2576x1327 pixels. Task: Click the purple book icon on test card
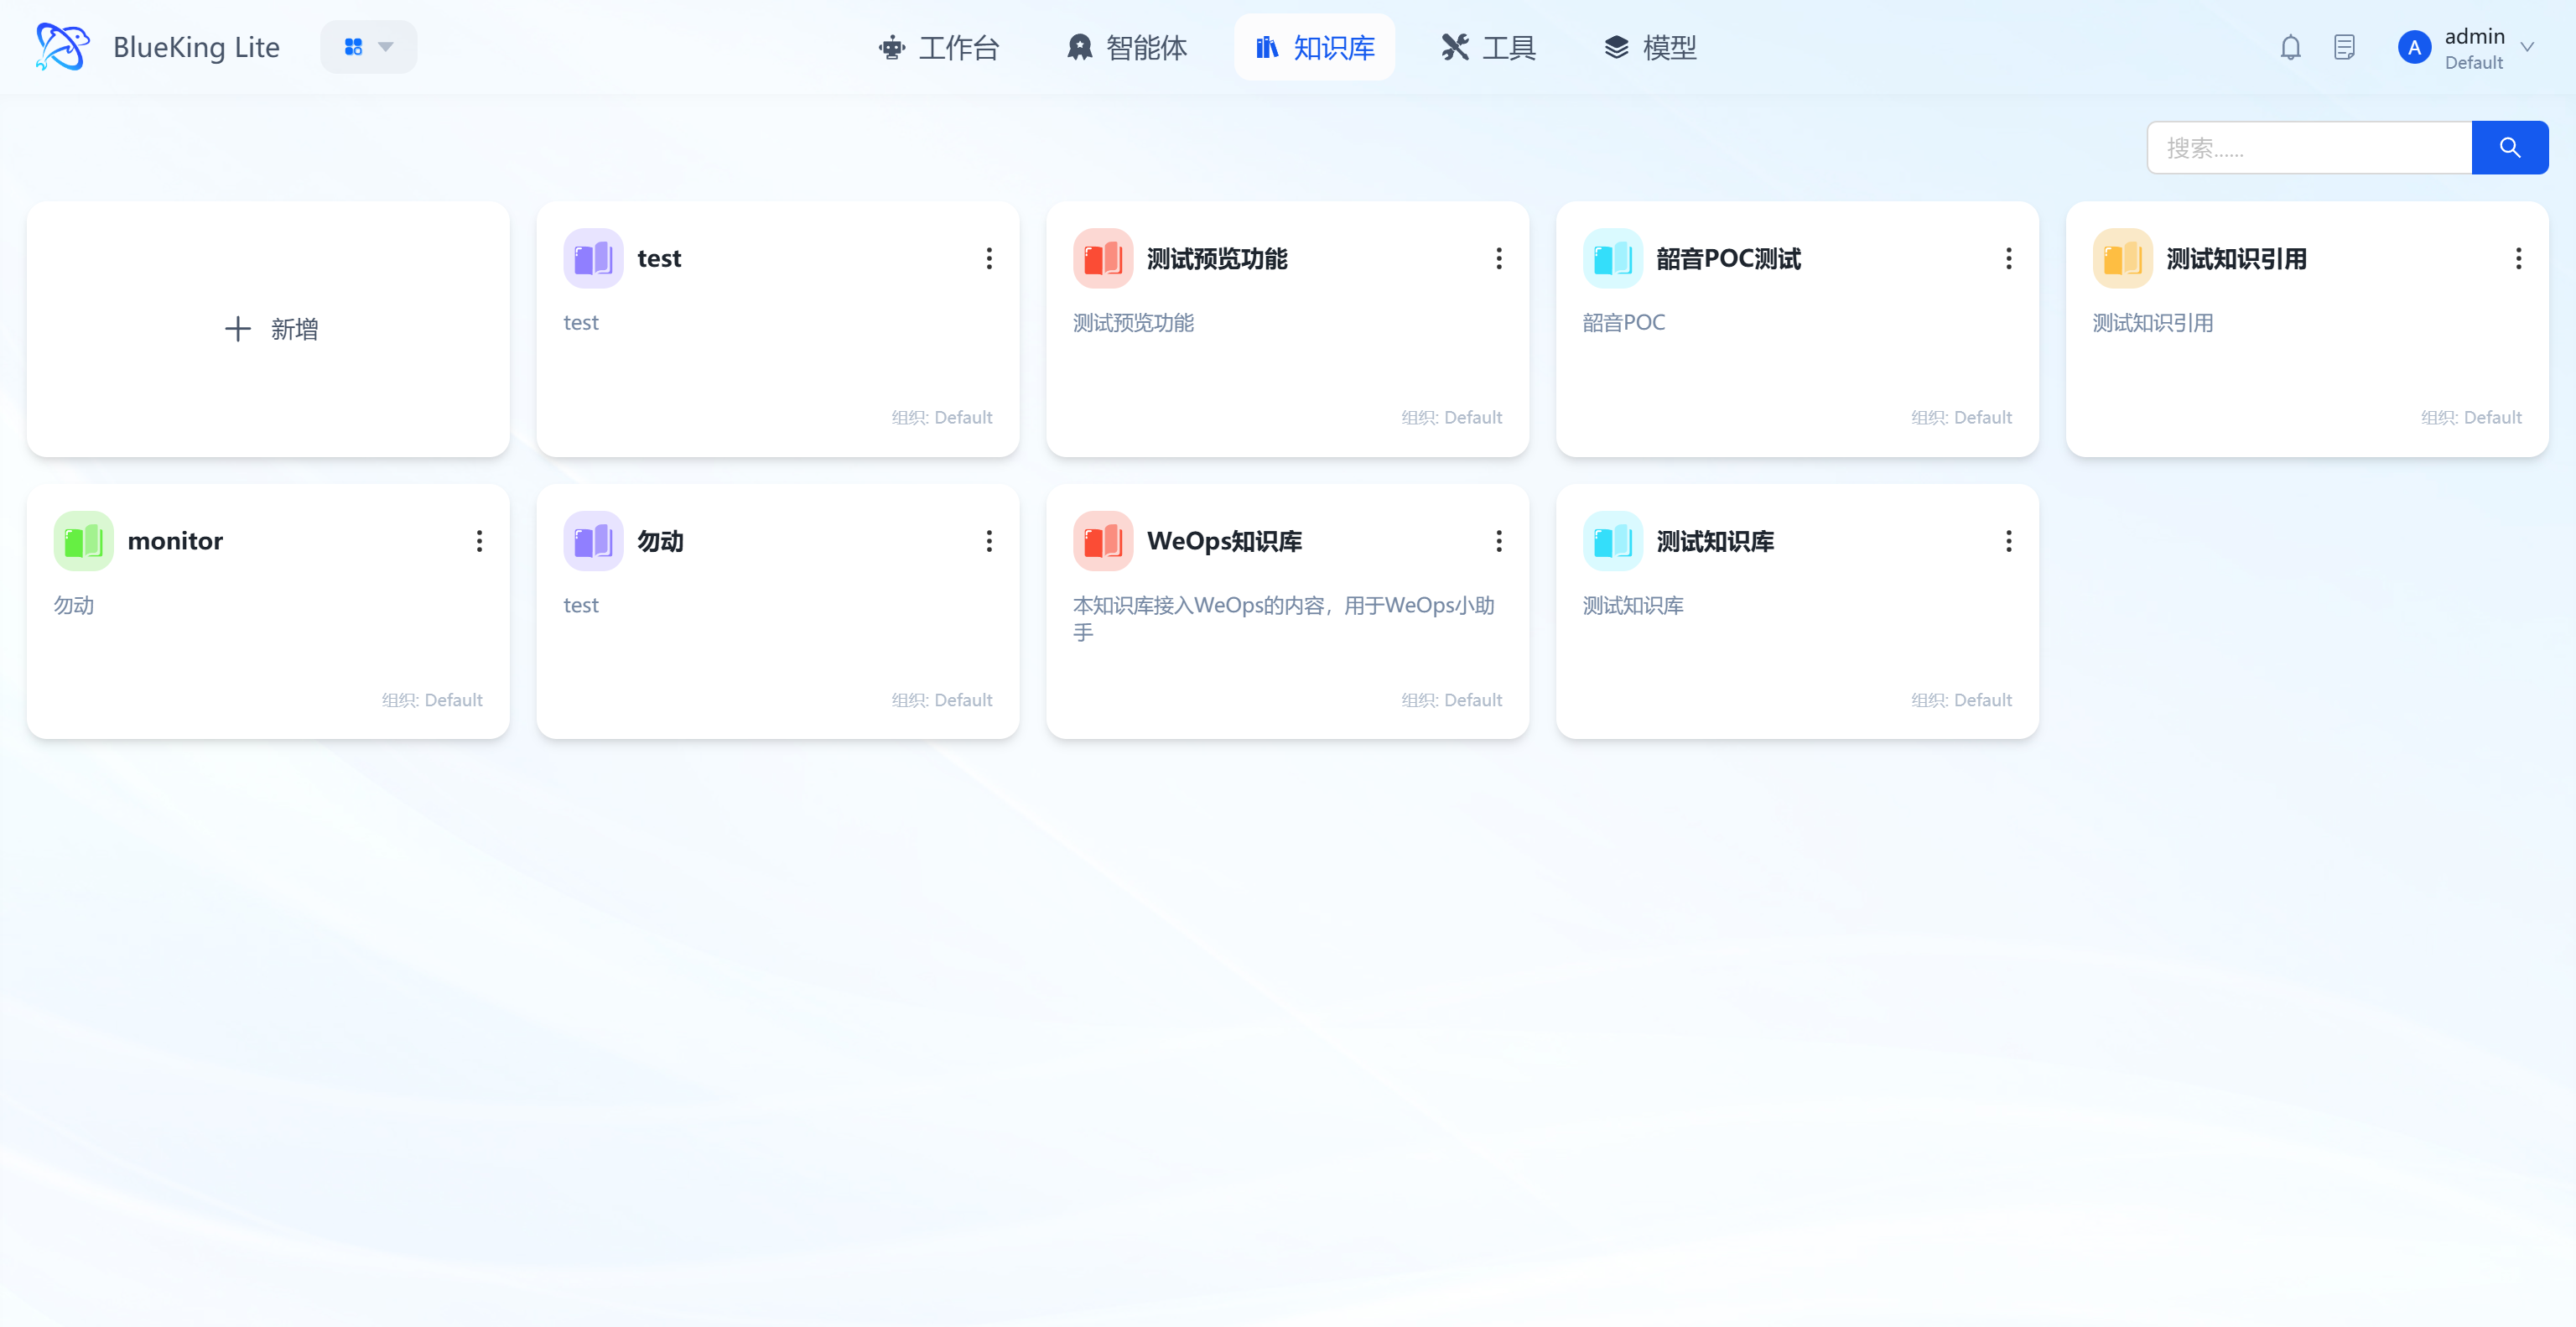pyautogui.click(x=593, y=258)
